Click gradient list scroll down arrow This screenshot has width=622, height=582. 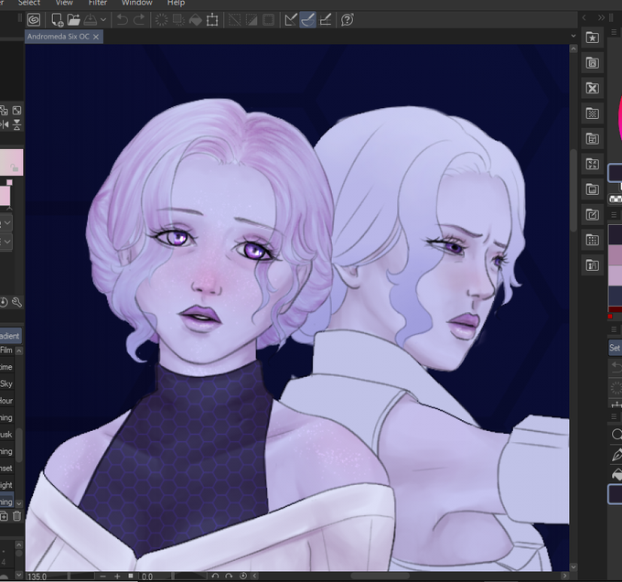click(x=18, y=503)
